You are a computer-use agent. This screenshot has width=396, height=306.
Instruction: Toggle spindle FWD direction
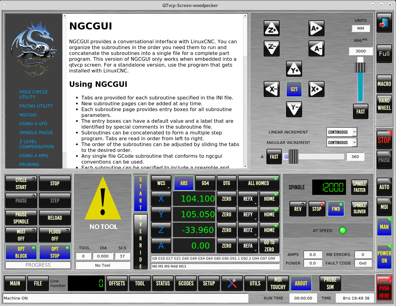[x=336, y=209]
